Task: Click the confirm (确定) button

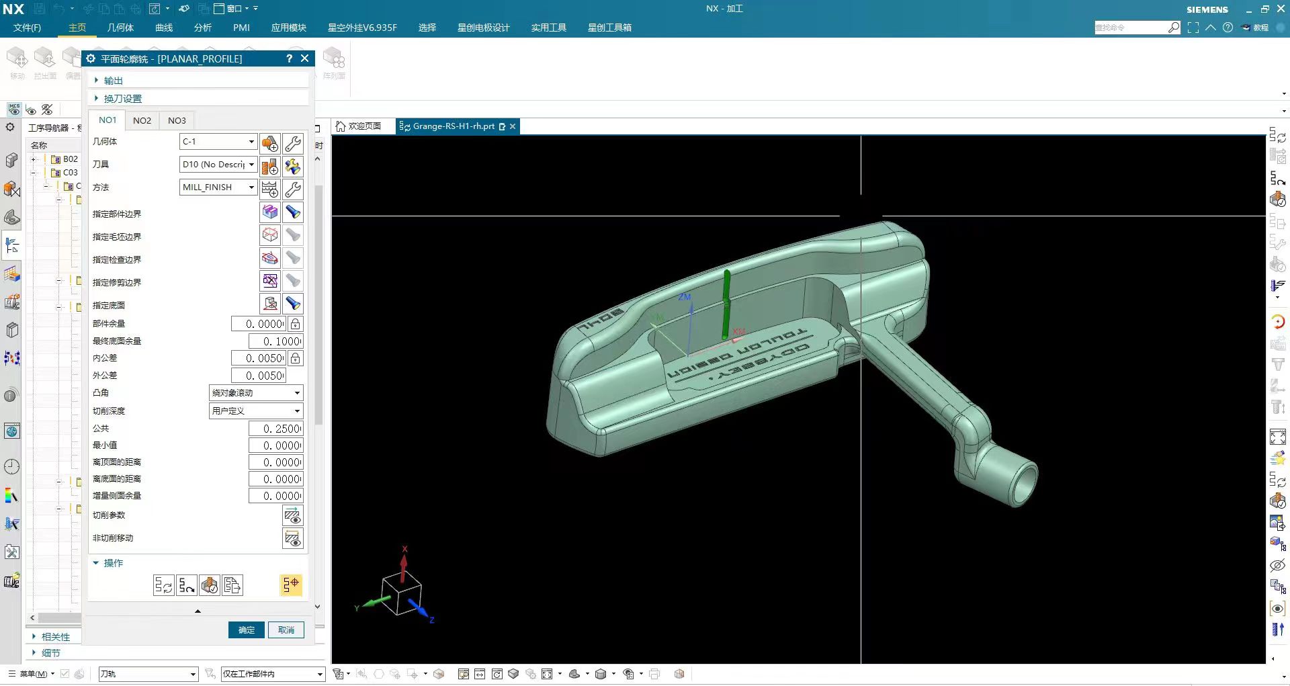Action: 246,630
